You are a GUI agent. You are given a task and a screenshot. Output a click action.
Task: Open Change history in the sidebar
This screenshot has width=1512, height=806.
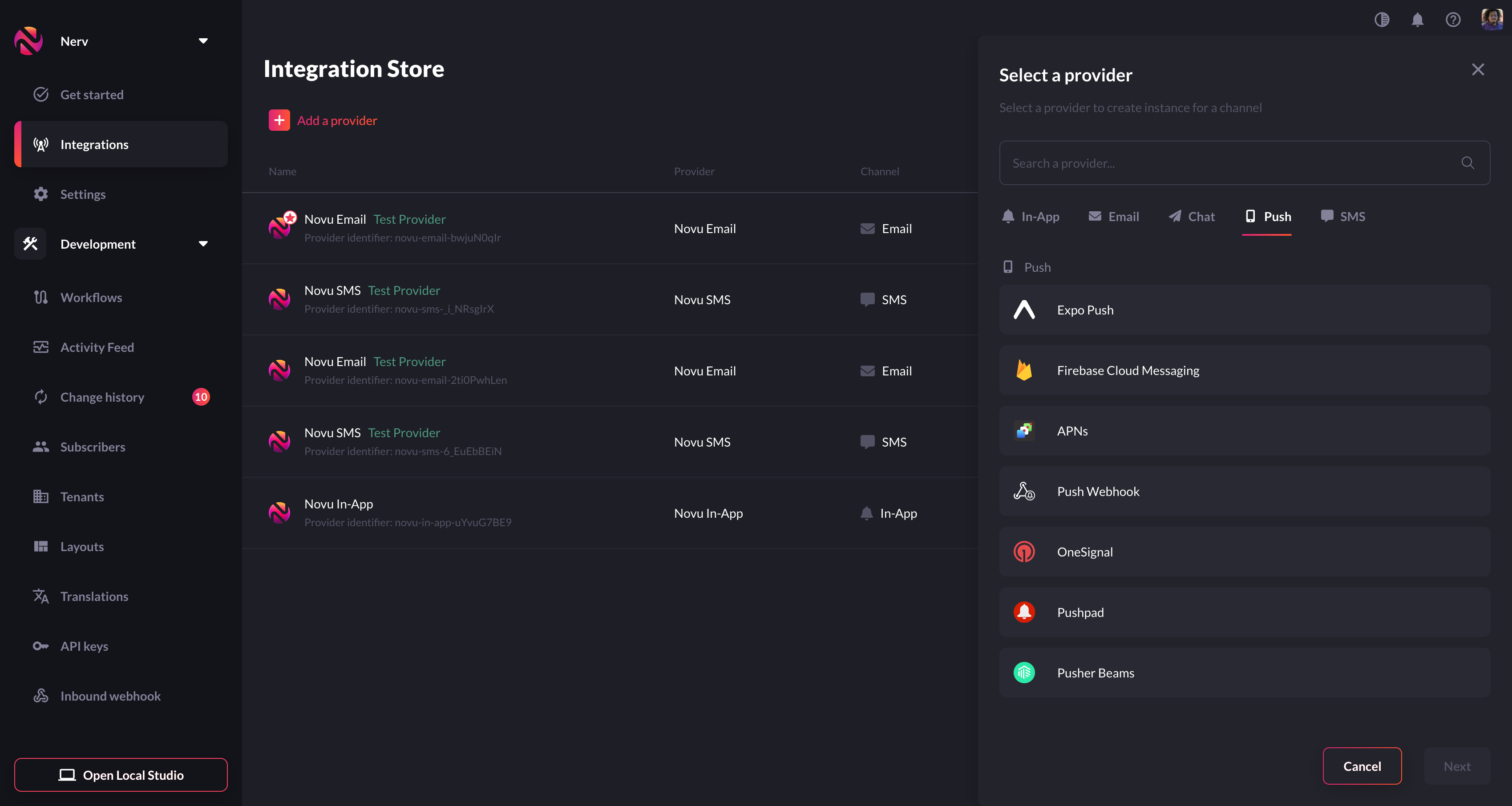pos(102,397)
